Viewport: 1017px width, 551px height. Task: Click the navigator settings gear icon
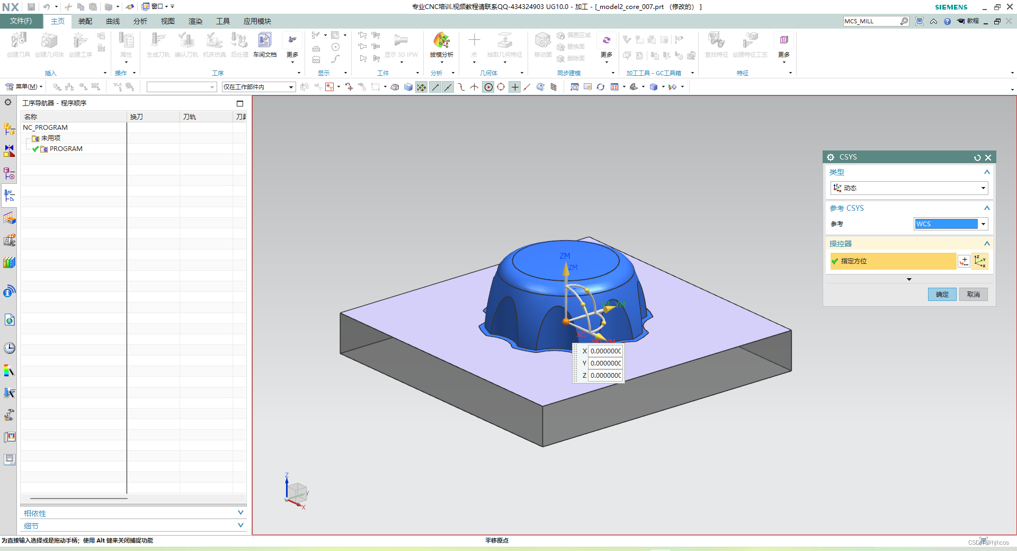[x=8, y=102]
